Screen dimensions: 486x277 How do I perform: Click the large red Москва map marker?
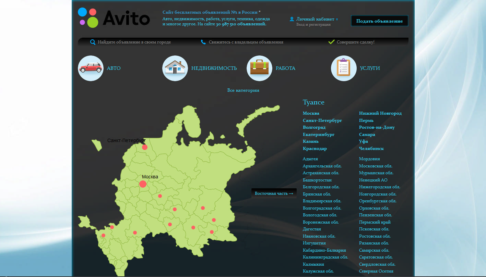[x=143, y=184]
